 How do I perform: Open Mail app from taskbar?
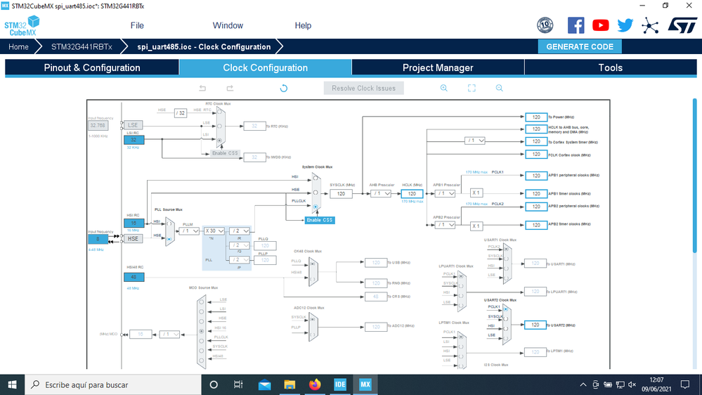(x=264, y=384)
